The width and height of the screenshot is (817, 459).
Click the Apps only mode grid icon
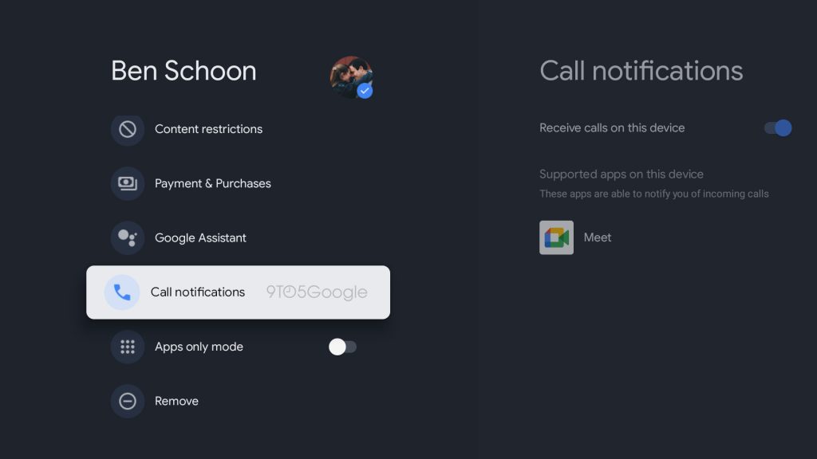[x=128, y=347]
